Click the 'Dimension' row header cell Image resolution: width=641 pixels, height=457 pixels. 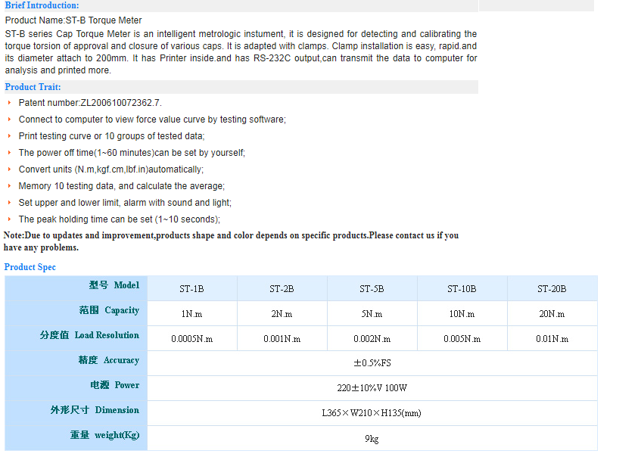point(76,413)
